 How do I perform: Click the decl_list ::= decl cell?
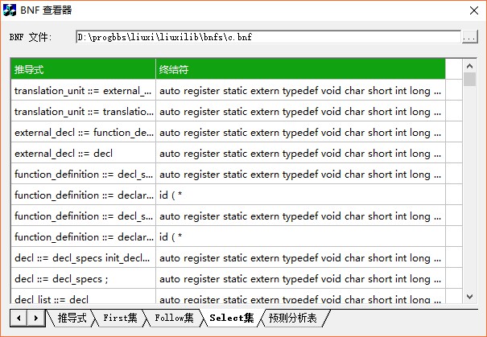[83, 298]
